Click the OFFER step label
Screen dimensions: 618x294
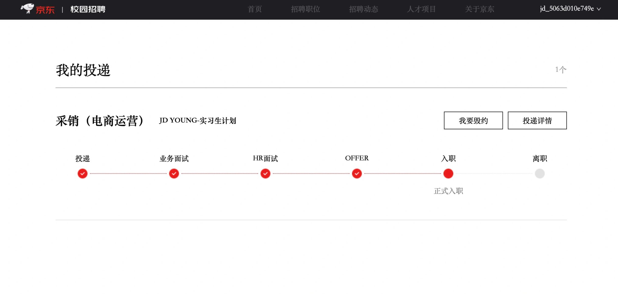[x=357, y=158]
